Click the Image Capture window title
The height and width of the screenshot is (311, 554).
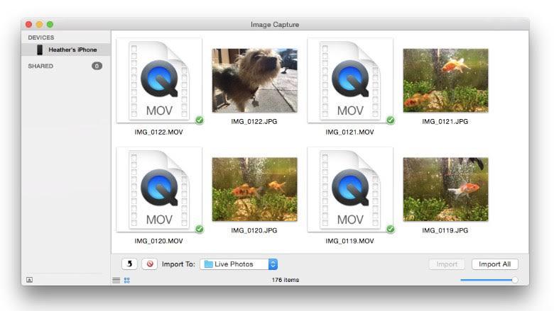coord(275,25)
